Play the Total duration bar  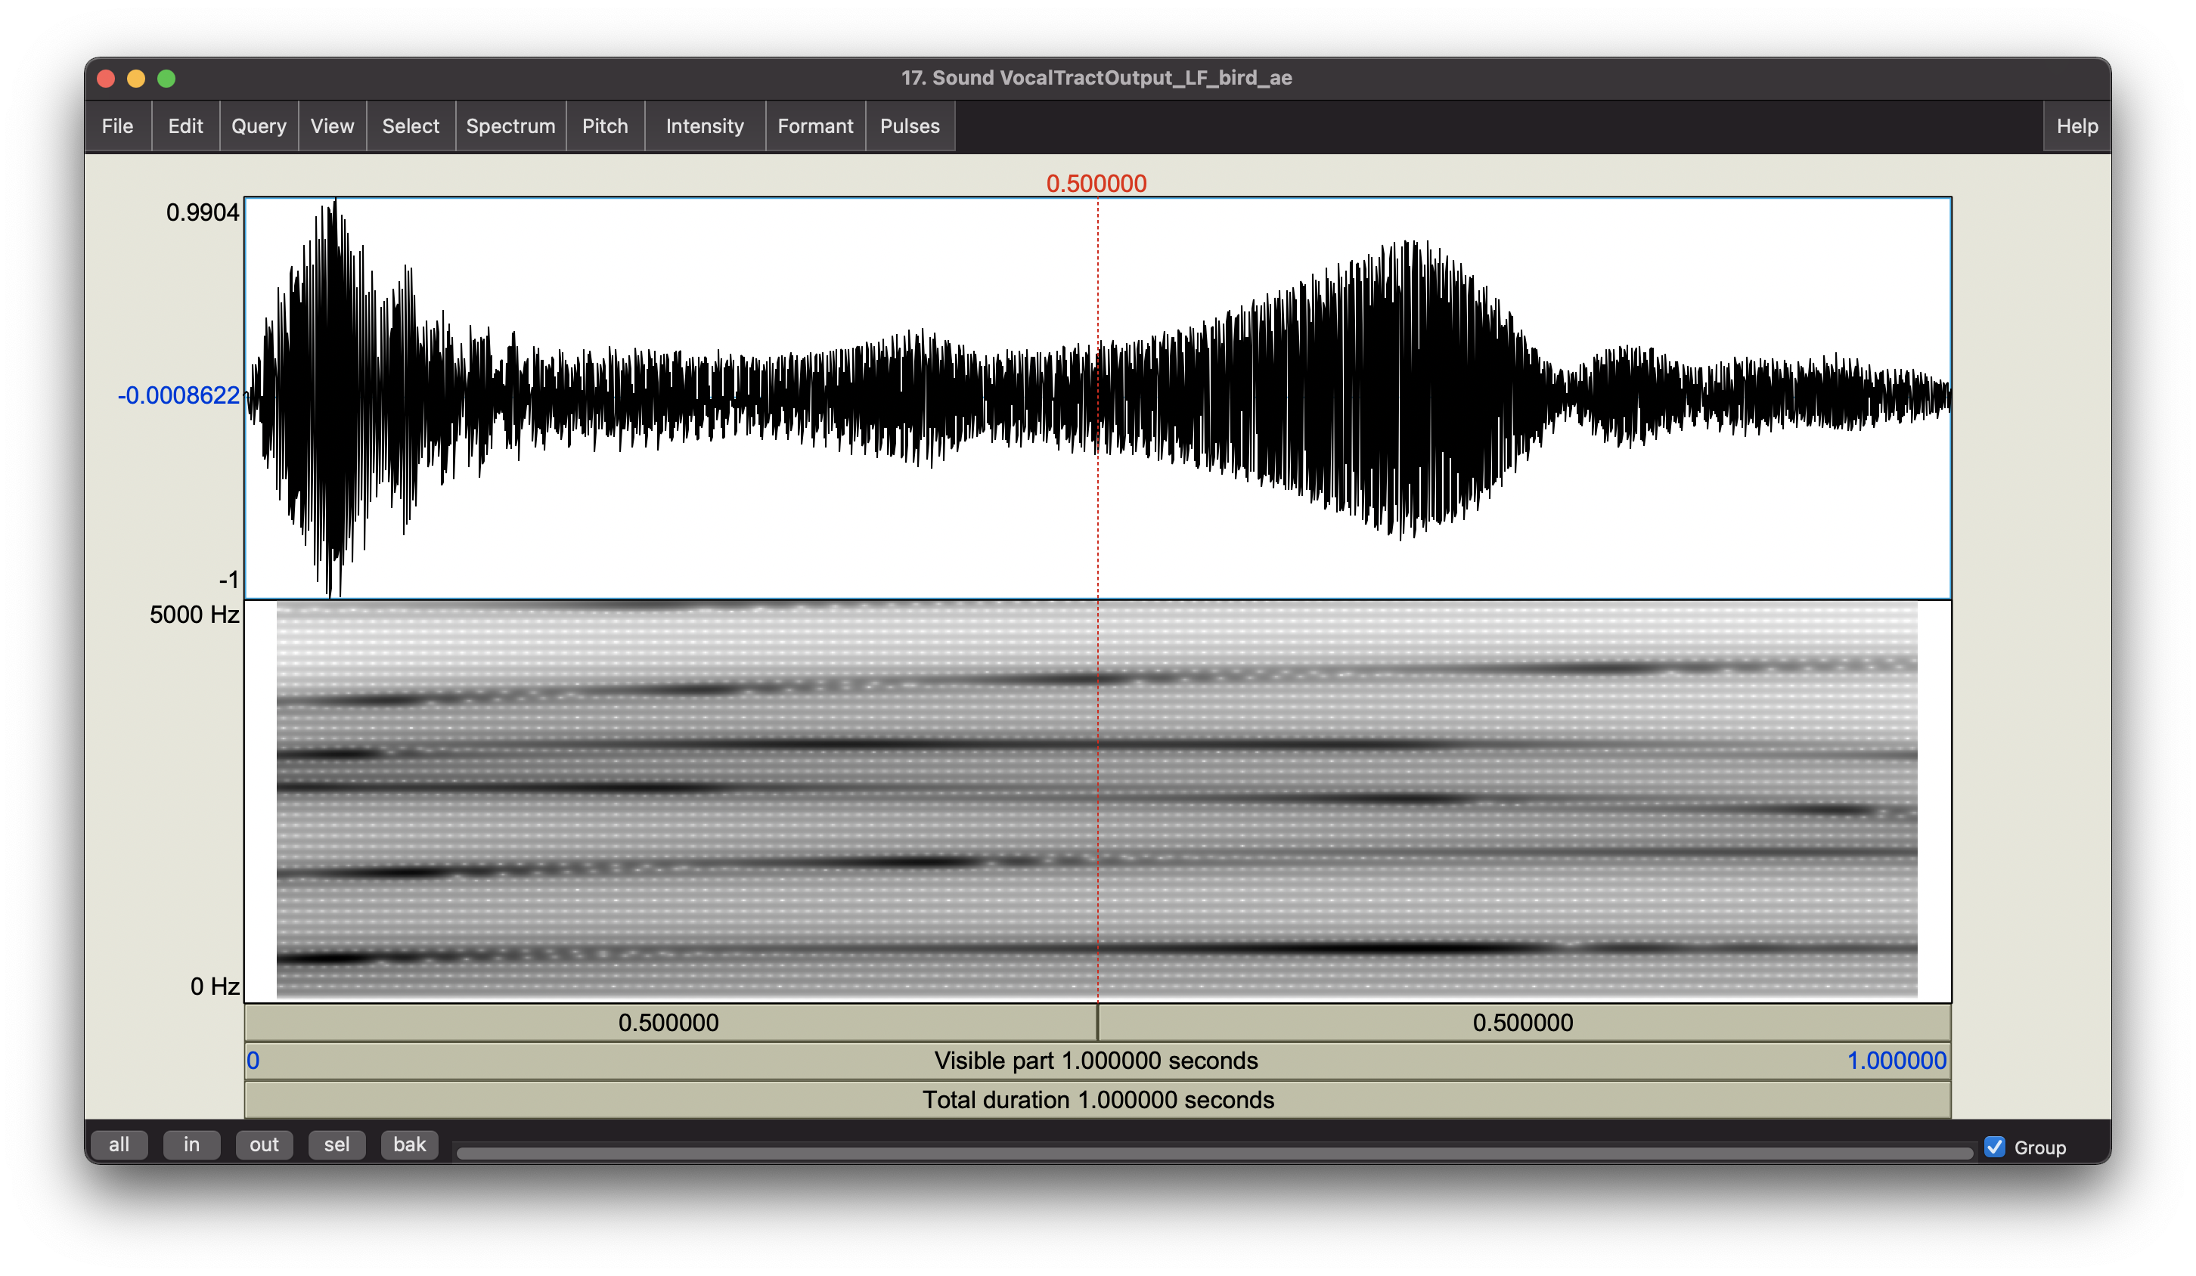coord(1096,1100)
